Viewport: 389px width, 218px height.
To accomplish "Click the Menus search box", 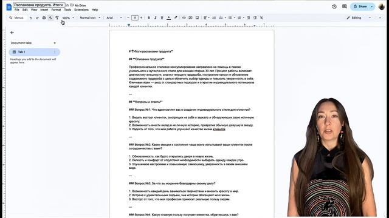I will click(x=16, y=18).
